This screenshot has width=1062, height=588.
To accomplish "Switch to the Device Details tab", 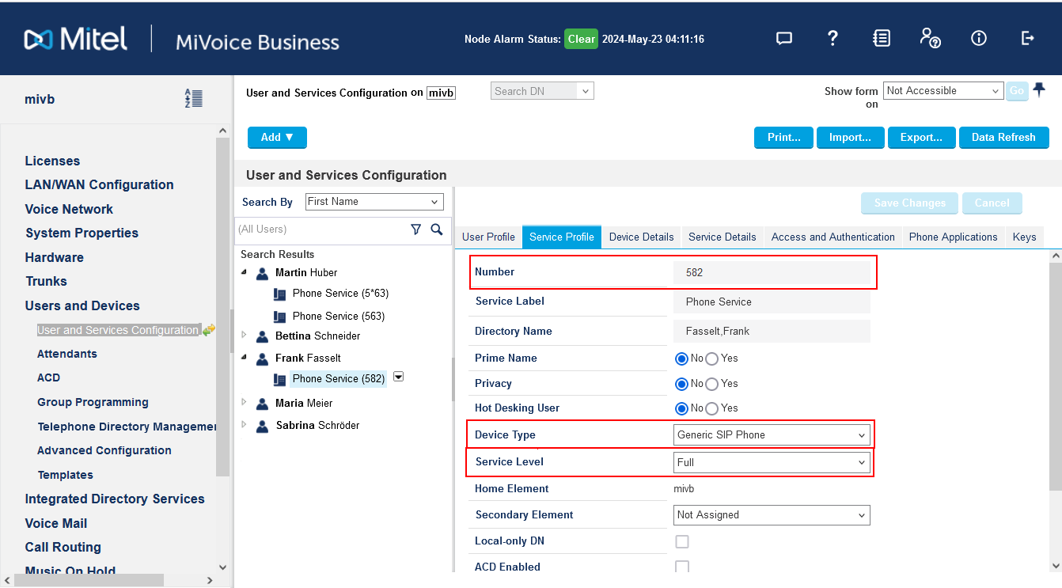I will click(641, 237).
